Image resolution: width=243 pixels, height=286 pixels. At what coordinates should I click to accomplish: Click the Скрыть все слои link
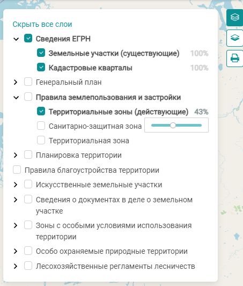click(42, 24)
